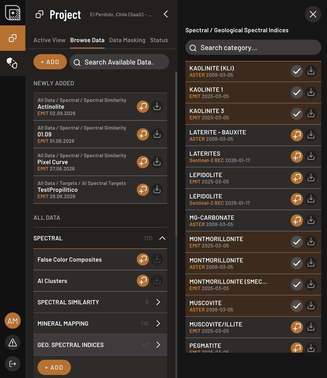Download KAOLINITE (KLI) ASTER data

pos(311,71)
